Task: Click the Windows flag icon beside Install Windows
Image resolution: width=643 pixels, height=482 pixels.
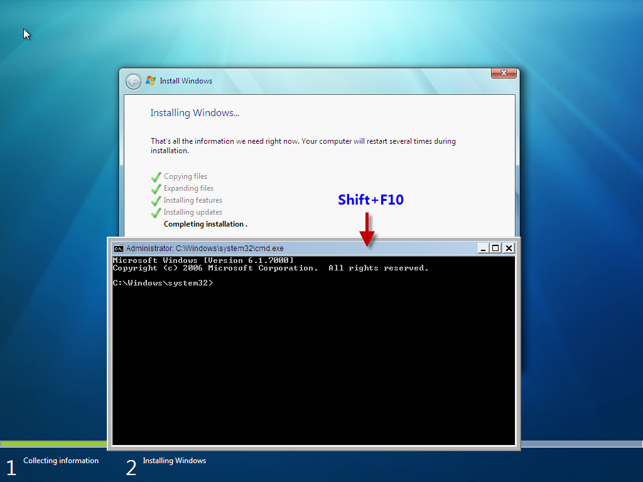Action: click(151, 81)
